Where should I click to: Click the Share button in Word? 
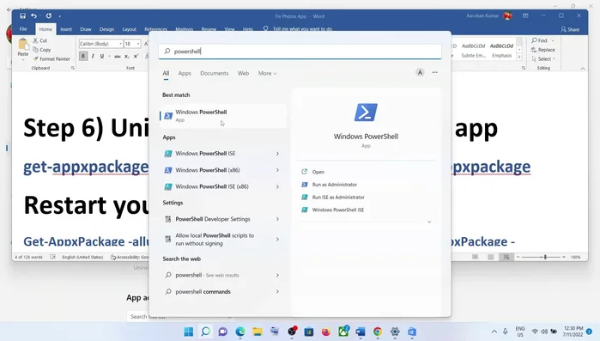coord(570,29)
